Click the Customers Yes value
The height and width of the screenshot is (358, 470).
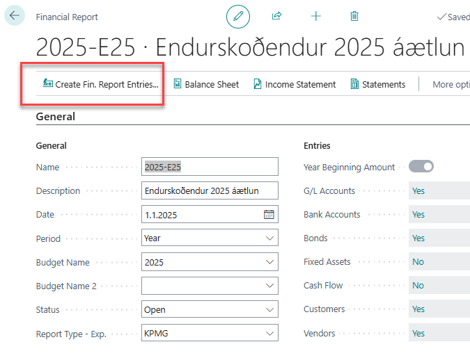[x=418, y=309]
